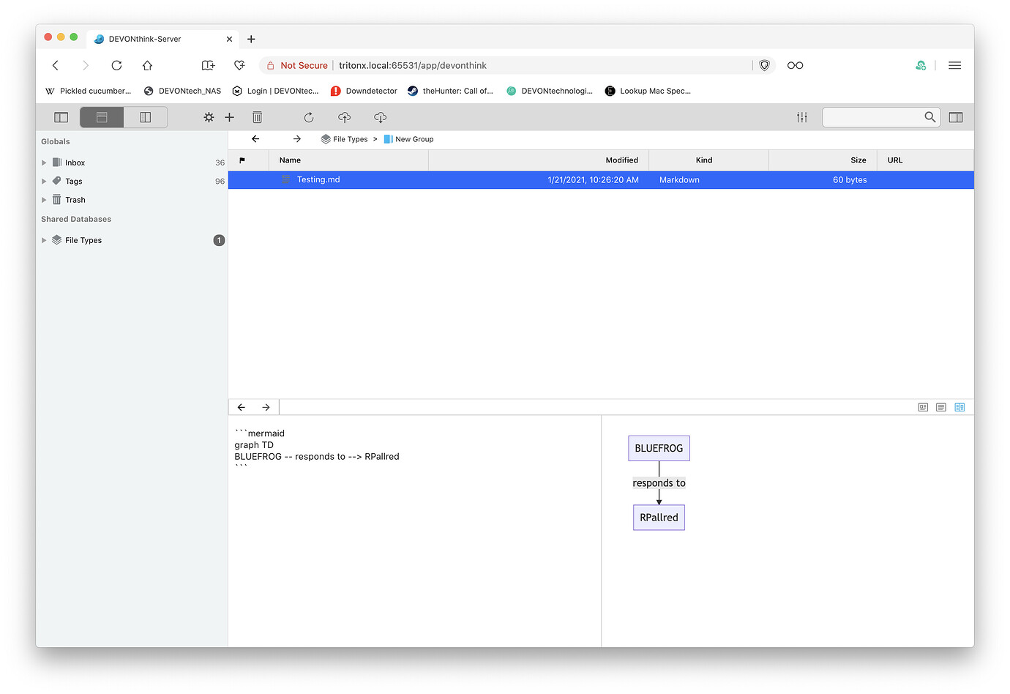The height and width of the screenshot is (694, 1010).
Task: Toggle the right inspector panel icon
Action: (956, 117)
